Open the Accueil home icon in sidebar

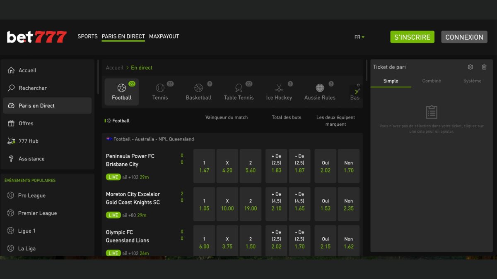[x=11, y=70]
